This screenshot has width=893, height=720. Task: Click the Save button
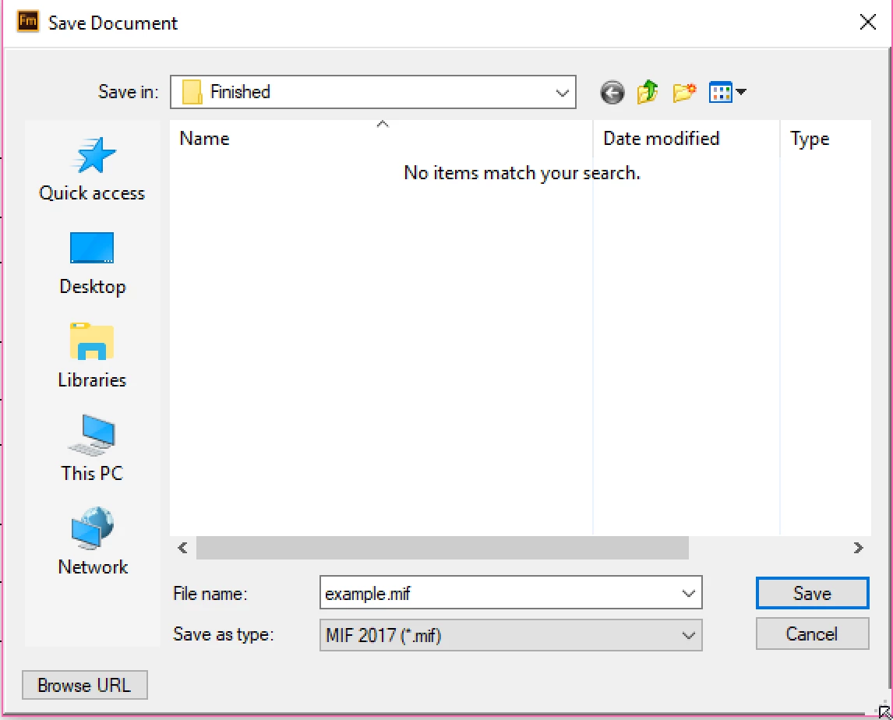click(812, 593)
